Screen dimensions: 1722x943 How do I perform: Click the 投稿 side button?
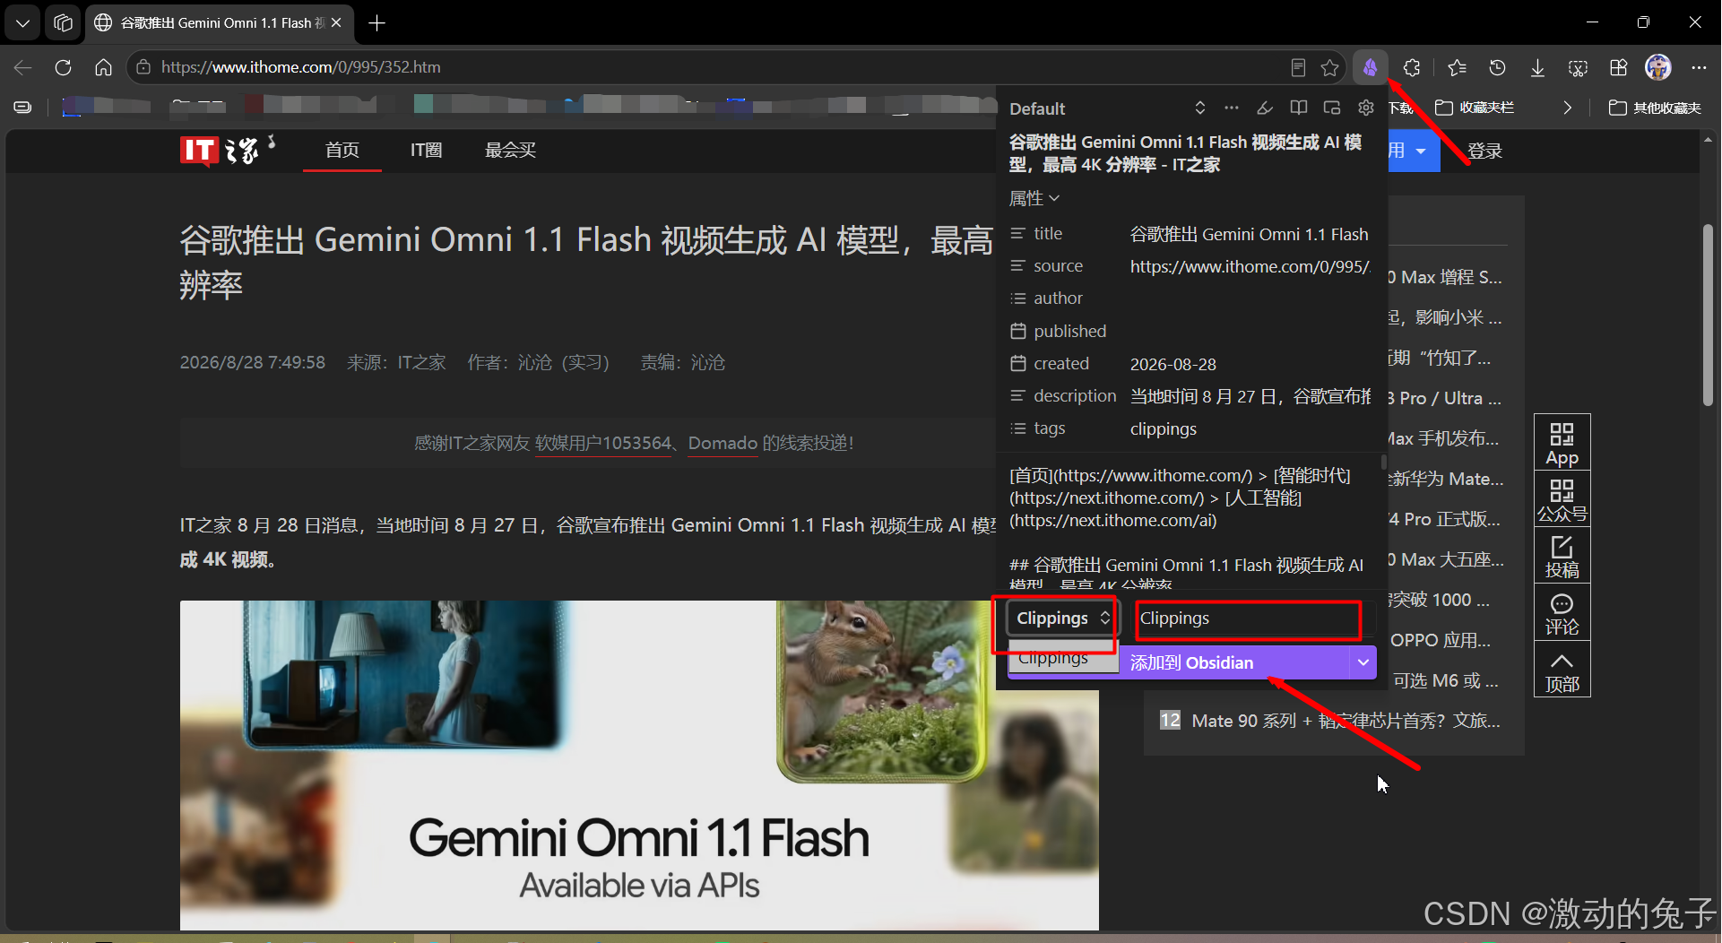coord(1562,556)
